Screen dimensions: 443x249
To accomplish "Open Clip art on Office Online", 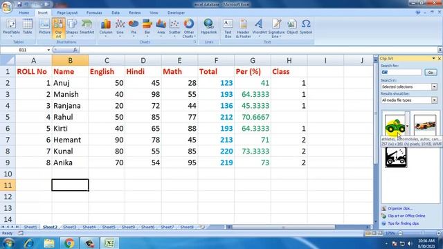I will pos(406,216).
